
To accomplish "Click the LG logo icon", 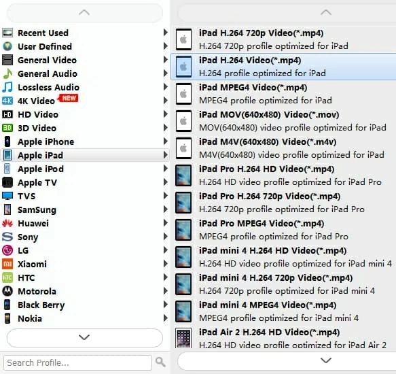I will click(7, 251).
